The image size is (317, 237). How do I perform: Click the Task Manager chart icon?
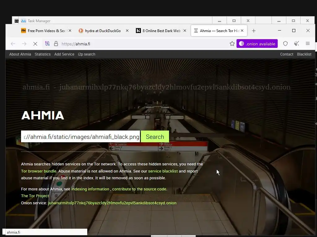24,21
